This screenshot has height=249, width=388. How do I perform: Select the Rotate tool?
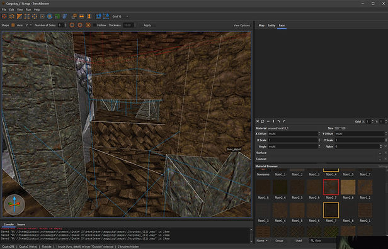coord(50,16)
